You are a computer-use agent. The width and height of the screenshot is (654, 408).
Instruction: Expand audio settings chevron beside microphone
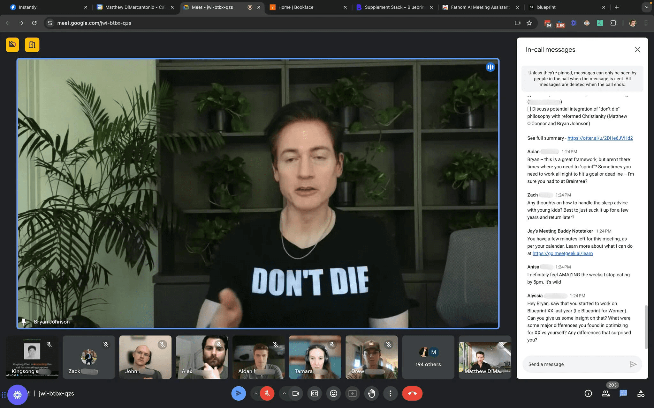[x=256, y=393]
